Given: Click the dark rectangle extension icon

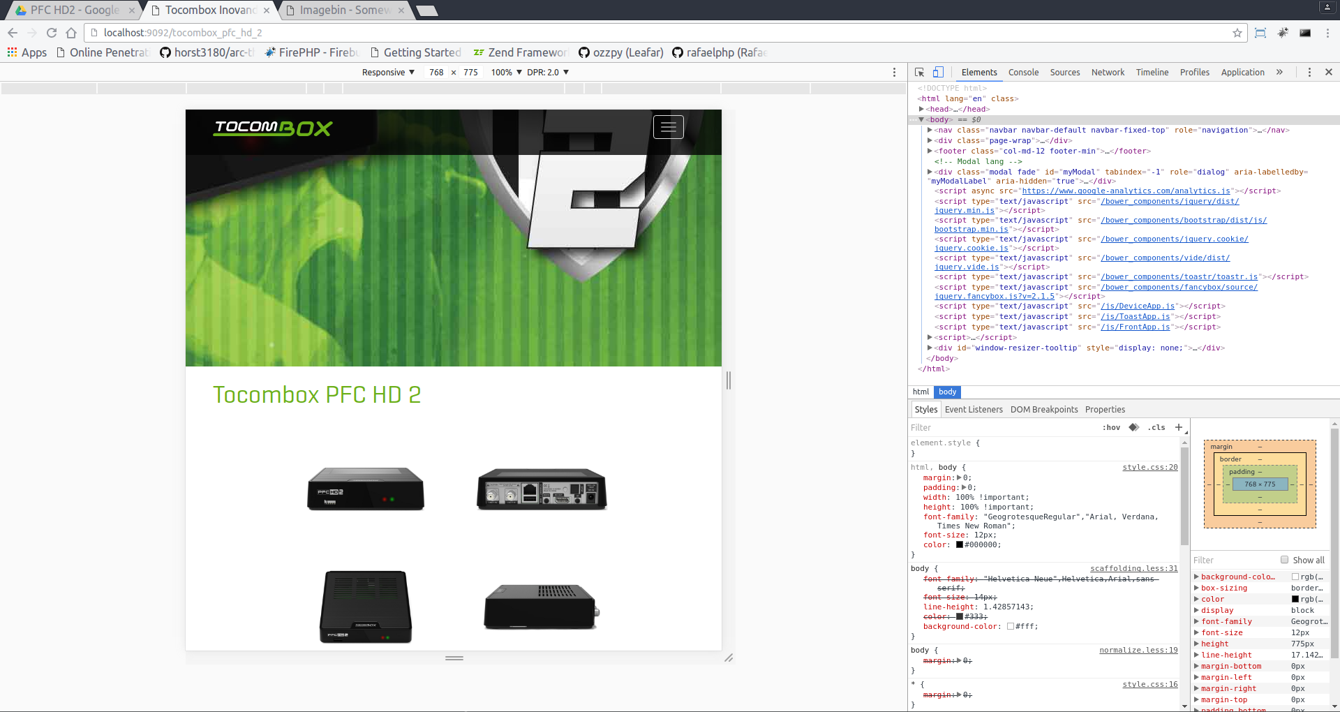Looking at the screenshot, I should pyautogui.click(x=1305, y=33).
